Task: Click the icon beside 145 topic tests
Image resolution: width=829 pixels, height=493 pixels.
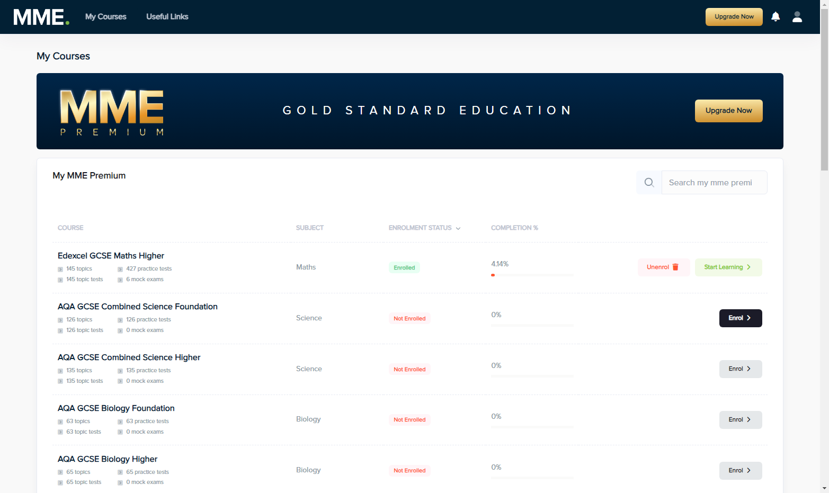Action: click(x=60, y=280)
